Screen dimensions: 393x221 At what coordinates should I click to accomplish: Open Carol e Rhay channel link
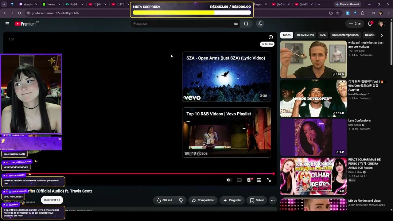(356, 172)
